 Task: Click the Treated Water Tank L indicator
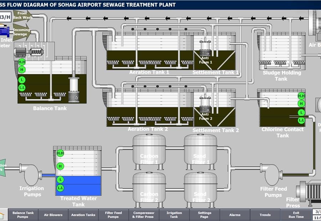tap(60, 180)
